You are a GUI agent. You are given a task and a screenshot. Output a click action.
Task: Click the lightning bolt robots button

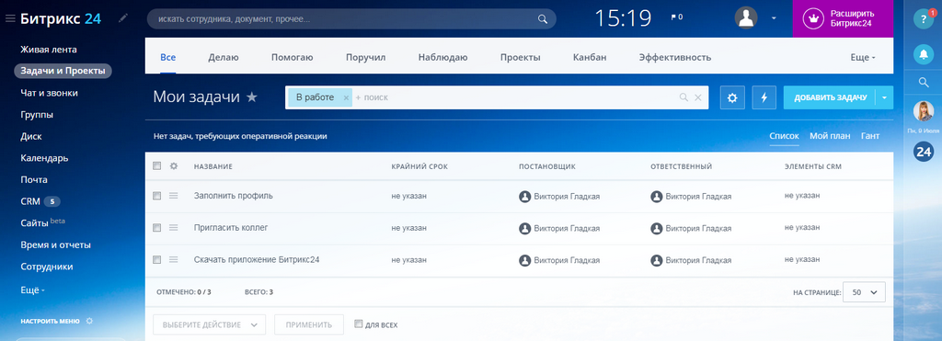[764, 97]
